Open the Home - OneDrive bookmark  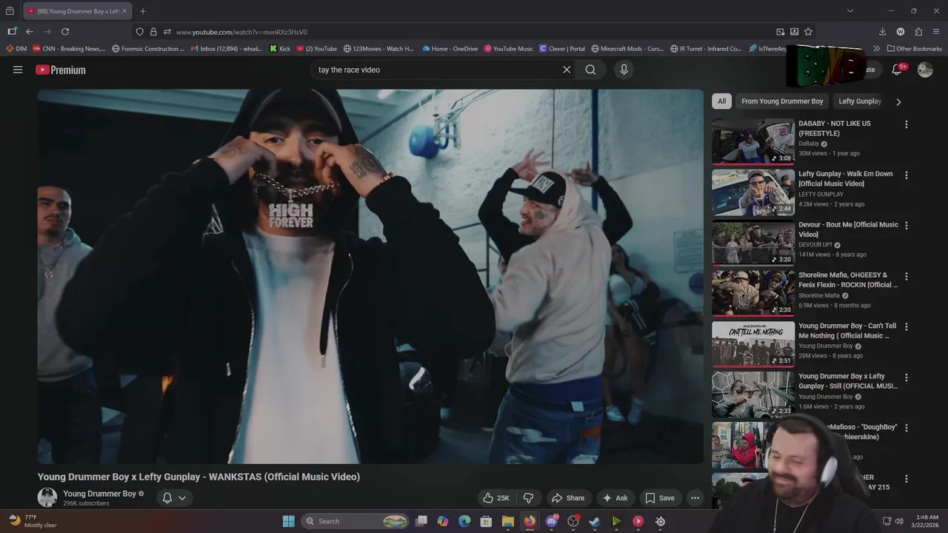(x=450, y=49)
